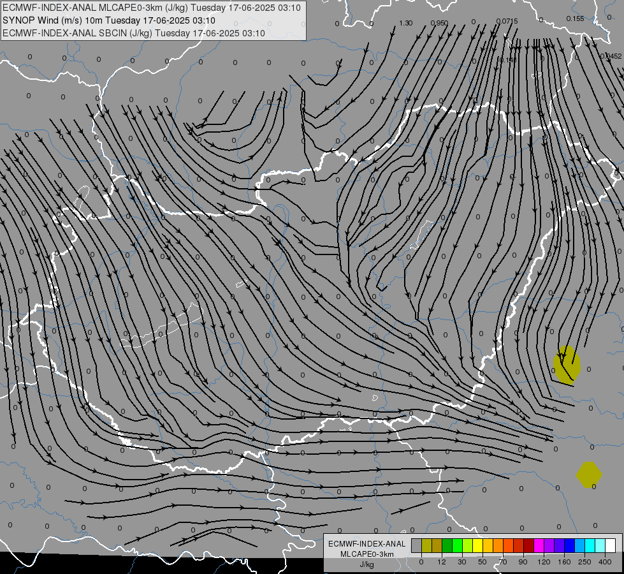
Task: Select the red-orange swatch starting at 70
Action: (508, 545)
